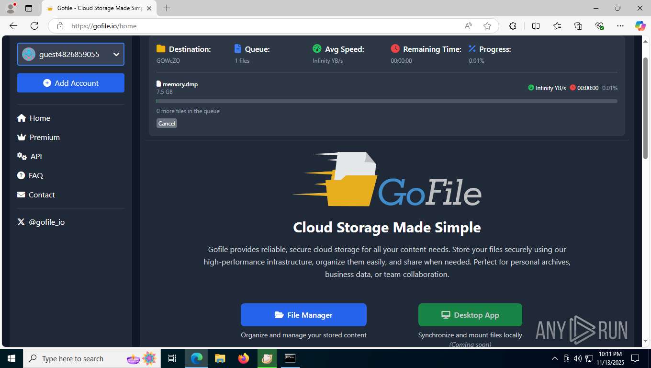
Task: Open a new browser tab
Action: [x=167, y=8]
